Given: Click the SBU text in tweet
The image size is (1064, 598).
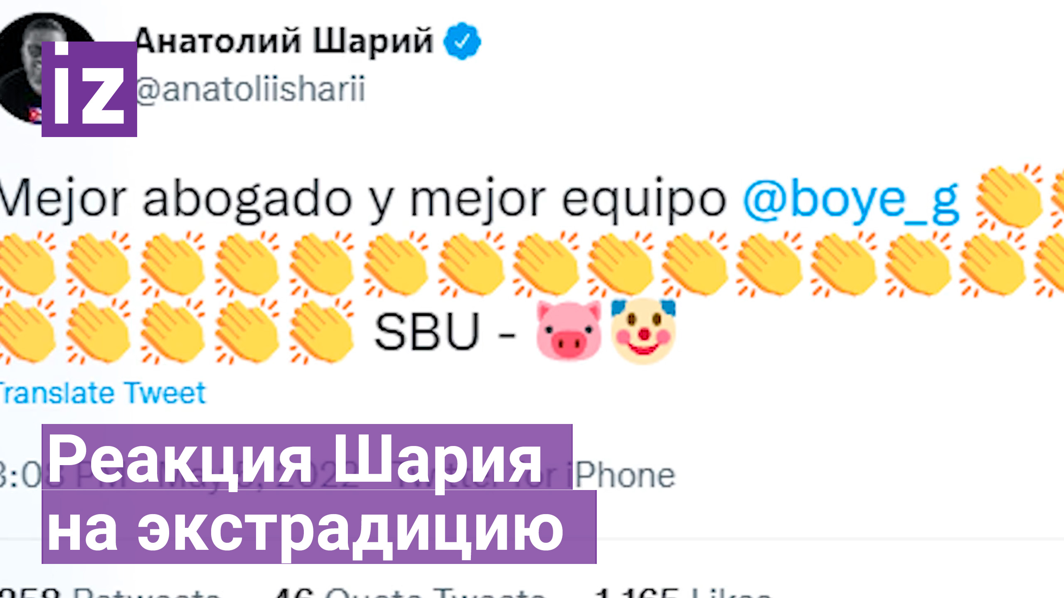Looking at the screenshot, I should pyautogui.click(x=427, y=331).
